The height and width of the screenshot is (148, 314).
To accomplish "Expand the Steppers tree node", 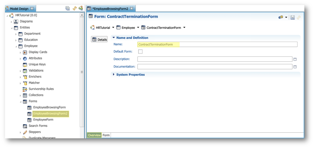I will tap(21, 132).
